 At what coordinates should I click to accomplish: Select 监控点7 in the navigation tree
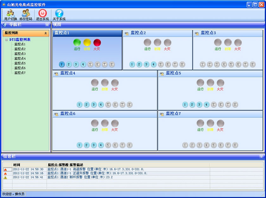click(20, 73)
